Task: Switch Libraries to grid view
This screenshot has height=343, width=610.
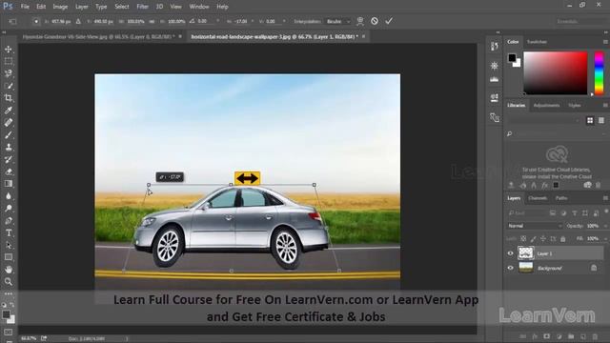Action: [x=590, y=121]
